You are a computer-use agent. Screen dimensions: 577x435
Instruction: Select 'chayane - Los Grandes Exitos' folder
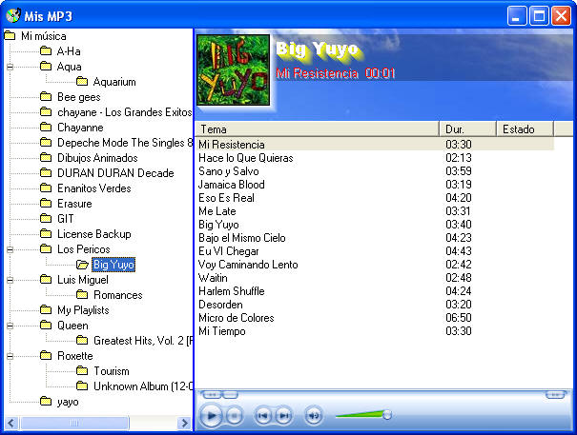click(x=125, y=112)
